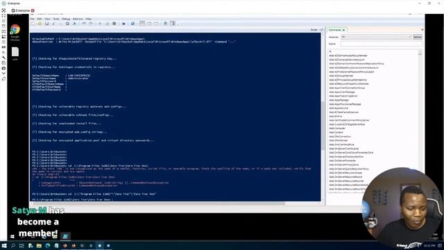The height and width of the screenshot is (250, 444).
Task: Open the Google Chrome desktop shortcut
Action: (x=15, y=33)
